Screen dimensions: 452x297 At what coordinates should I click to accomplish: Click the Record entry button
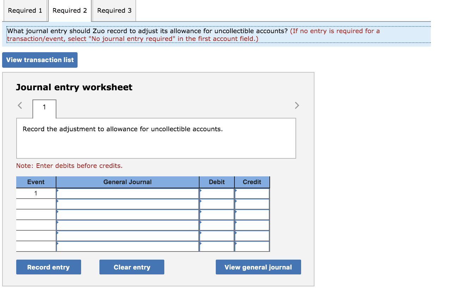point(48,267)
